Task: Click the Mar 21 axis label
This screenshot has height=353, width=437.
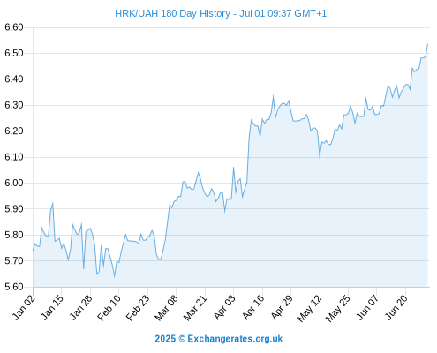Action: 195,308
